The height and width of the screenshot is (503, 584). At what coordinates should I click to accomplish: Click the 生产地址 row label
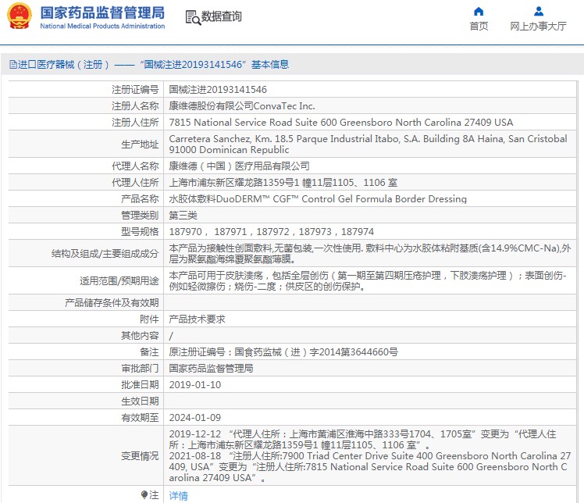coord(140,144)
